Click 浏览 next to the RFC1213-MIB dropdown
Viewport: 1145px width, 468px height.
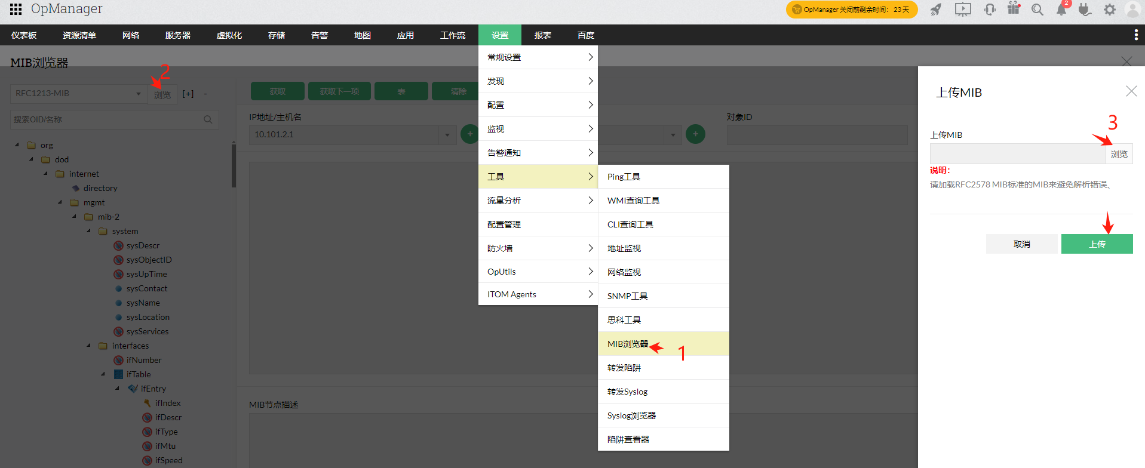(162, 94)
